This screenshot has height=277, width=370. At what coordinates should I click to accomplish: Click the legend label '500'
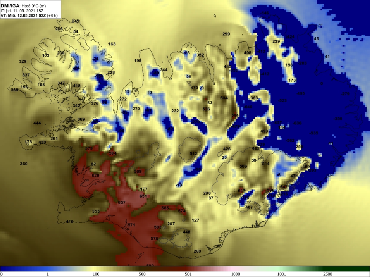(142, 274)
